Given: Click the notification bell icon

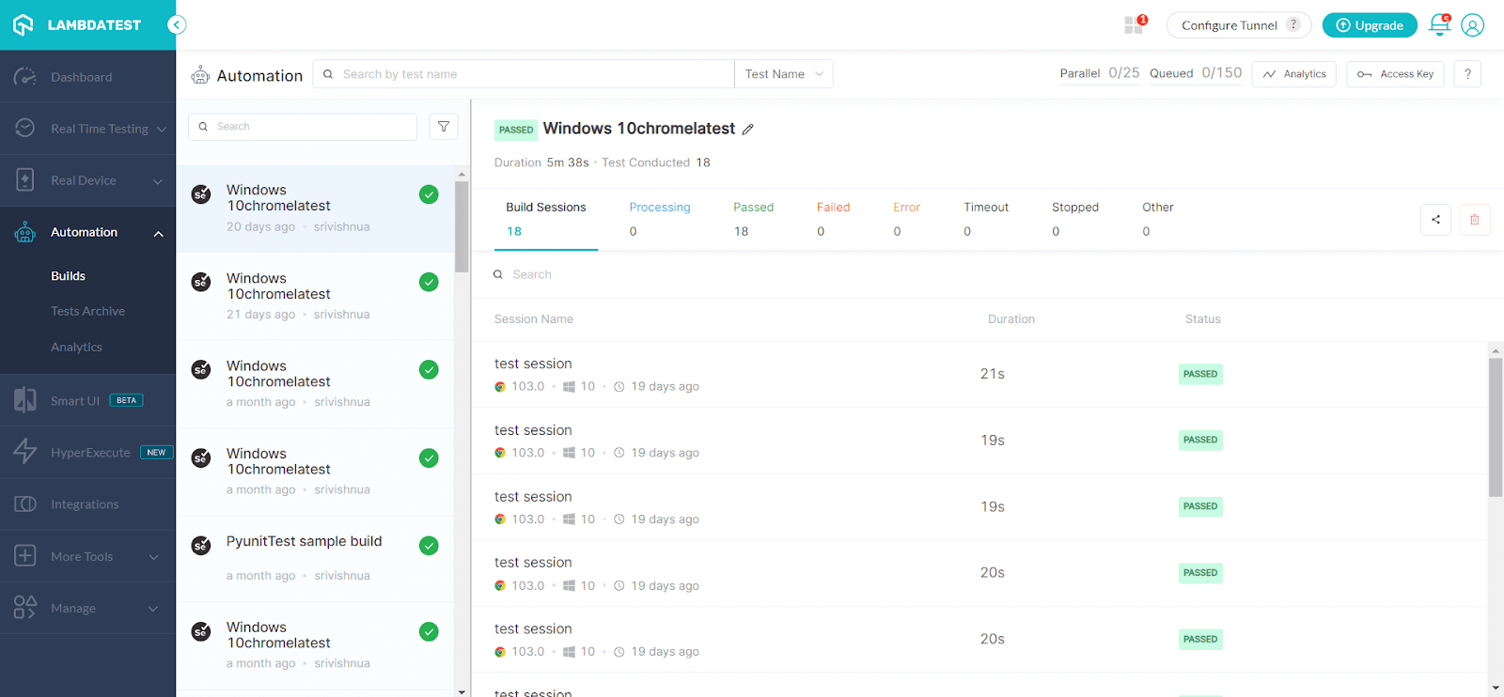Looking at the screenshot, I should 1438,25.
